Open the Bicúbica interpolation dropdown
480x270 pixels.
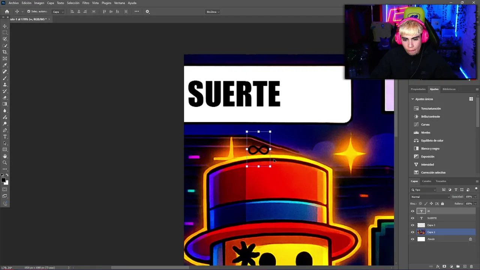213,12
